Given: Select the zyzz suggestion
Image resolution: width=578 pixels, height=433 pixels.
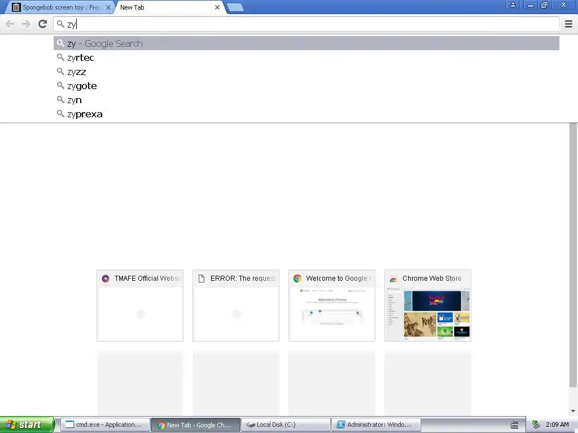Looking at the screenshot, I should click(306, 72).
